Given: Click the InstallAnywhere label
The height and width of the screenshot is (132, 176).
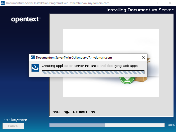Looking at the screenshot, I should (x=15, y=120).
